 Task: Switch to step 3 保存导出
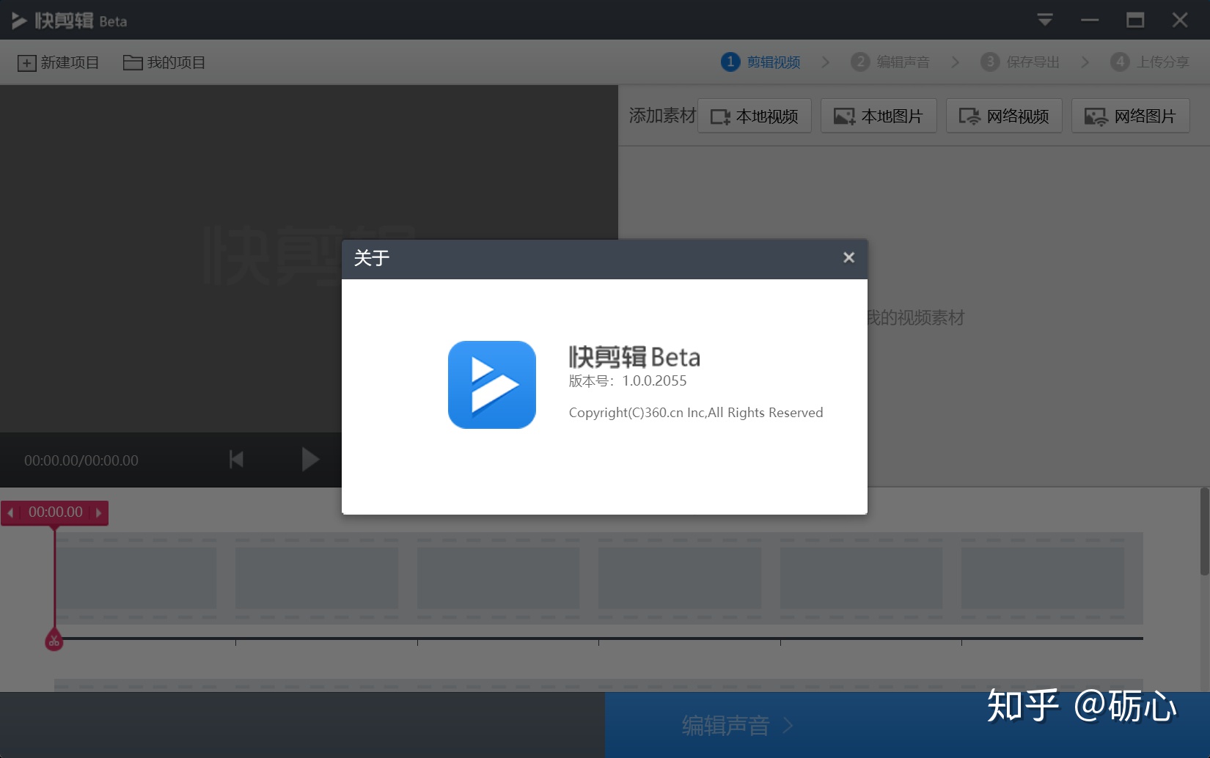(x=1020, y=62)
